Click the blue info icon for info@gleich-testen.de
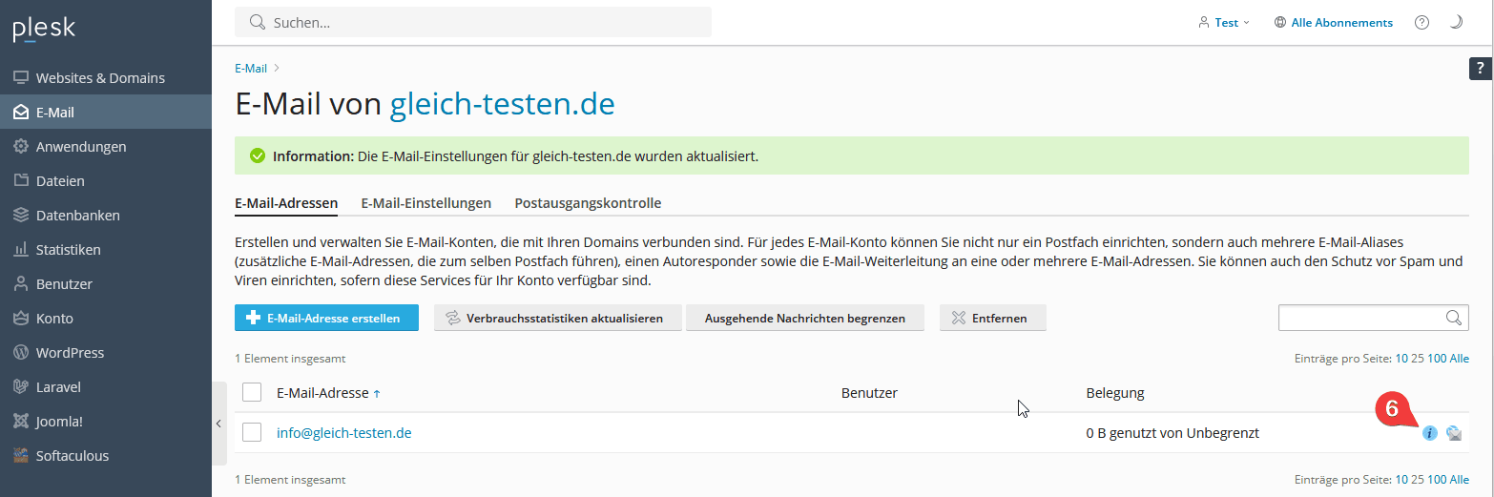The width and height of the screenshot is (1494, 497). [1429, 433]
